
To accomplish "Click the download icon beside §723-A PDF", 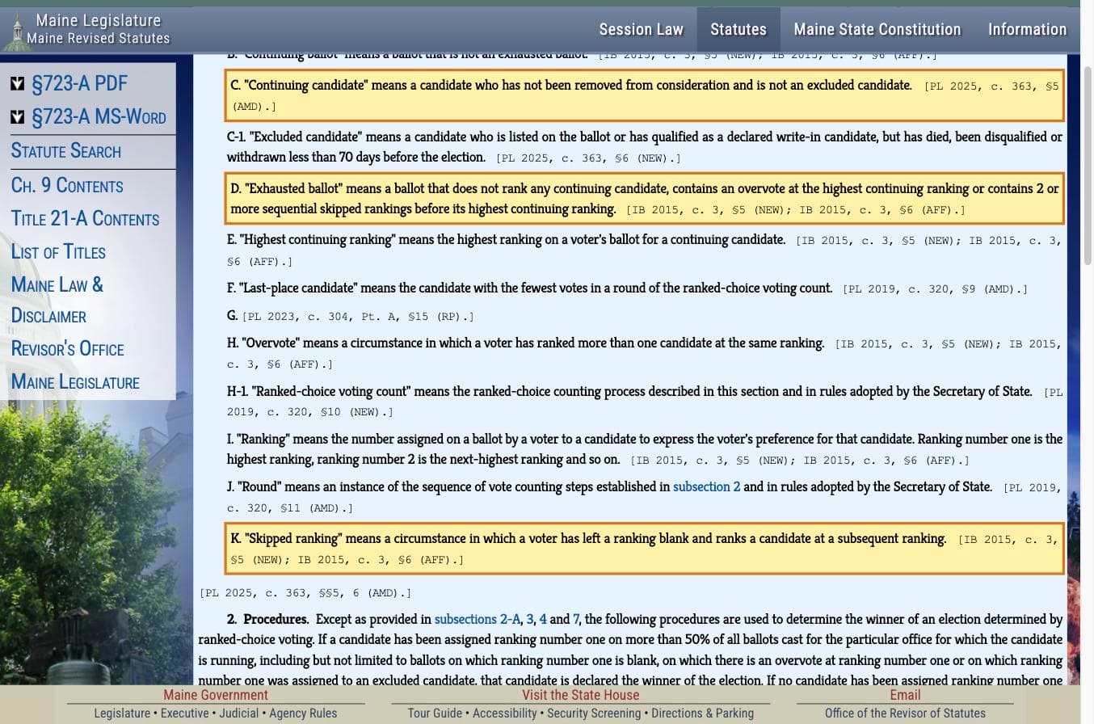I will [18, 84].
